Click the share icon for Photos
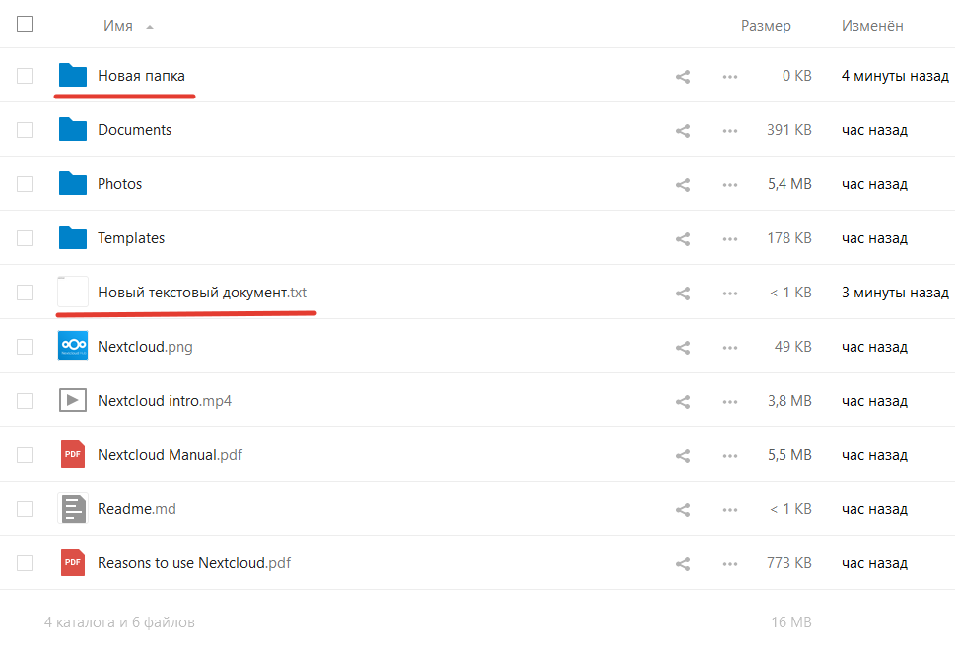 (x=683, y=185)
